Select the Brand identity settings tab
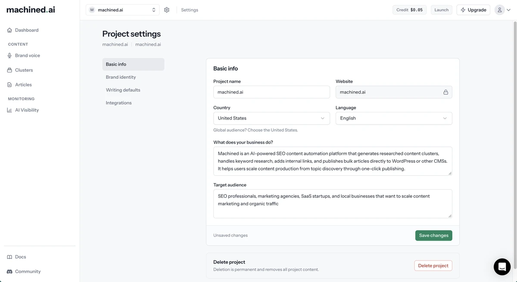517x282 pixels. point(133,77)
